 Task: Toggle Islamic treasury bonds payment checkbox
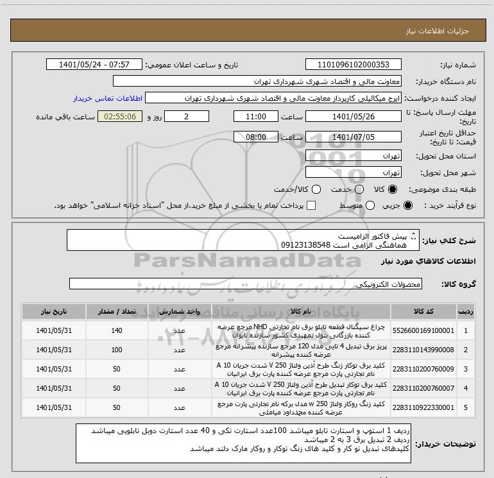[311, 205]
